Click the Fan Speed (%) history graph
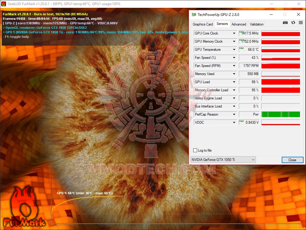The image size is (306, 230). [x=280, y=58]
